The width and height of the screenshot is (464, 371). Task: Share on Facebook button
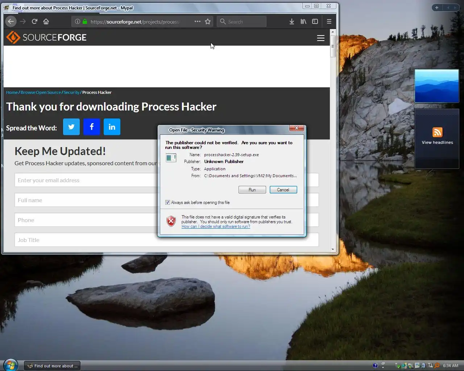tap(92, 127)
